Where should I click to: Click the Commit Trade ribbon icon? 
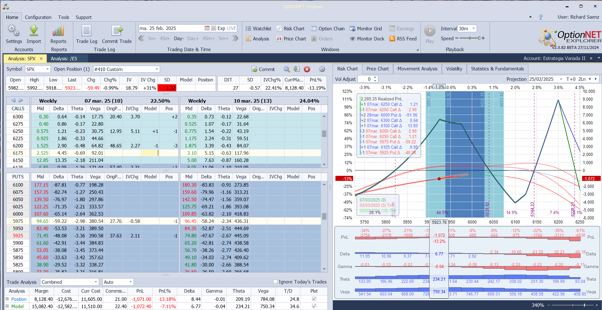117,31
